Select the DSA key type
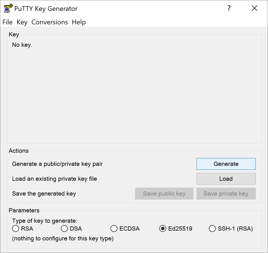 71,229
